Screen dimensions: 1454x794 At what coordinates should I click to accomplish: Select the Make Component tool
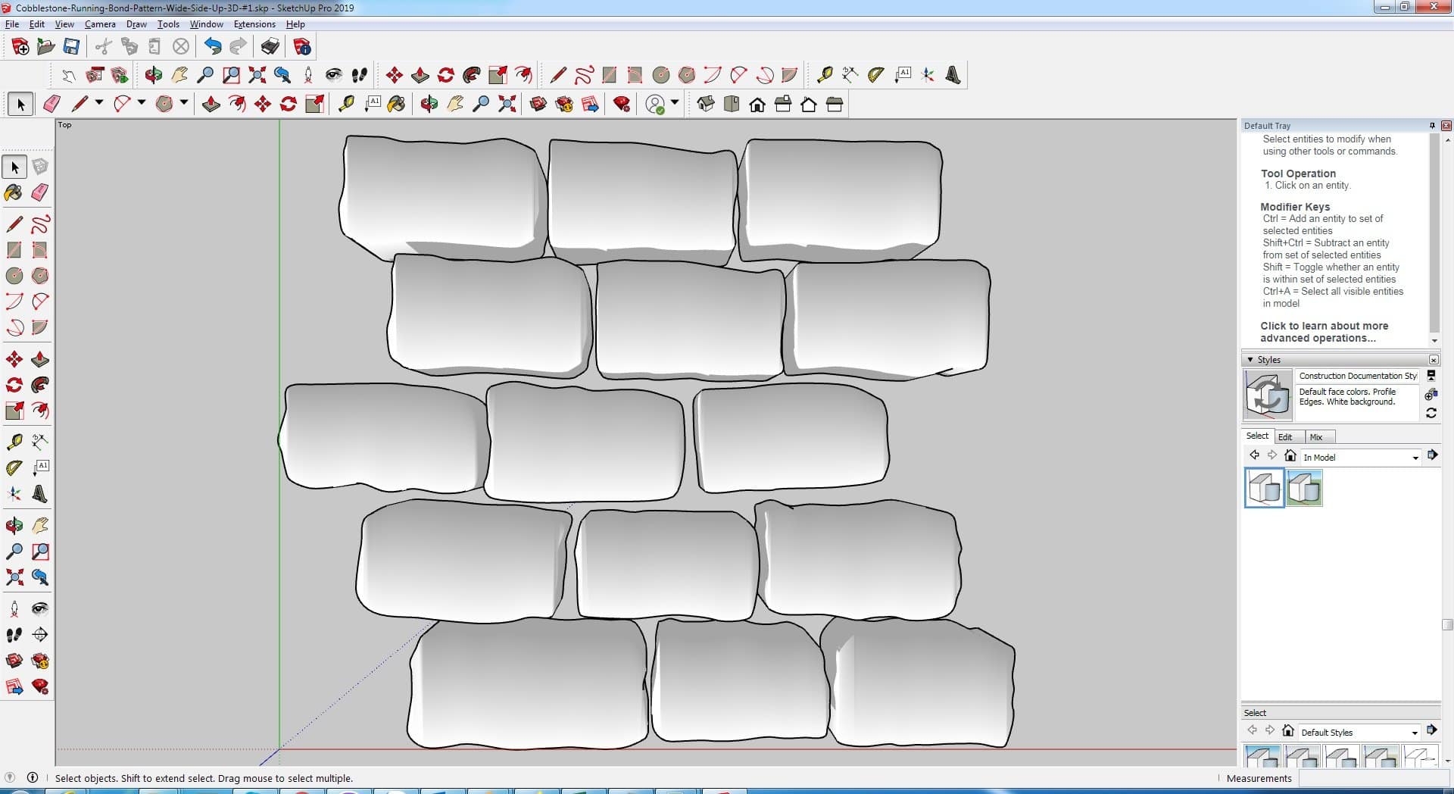click(40, 167)
